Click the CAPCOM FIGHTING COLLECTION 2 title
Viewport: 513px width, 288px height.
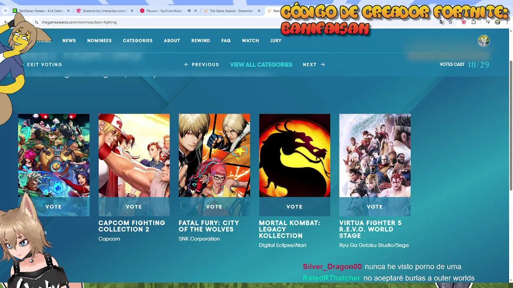132,226
